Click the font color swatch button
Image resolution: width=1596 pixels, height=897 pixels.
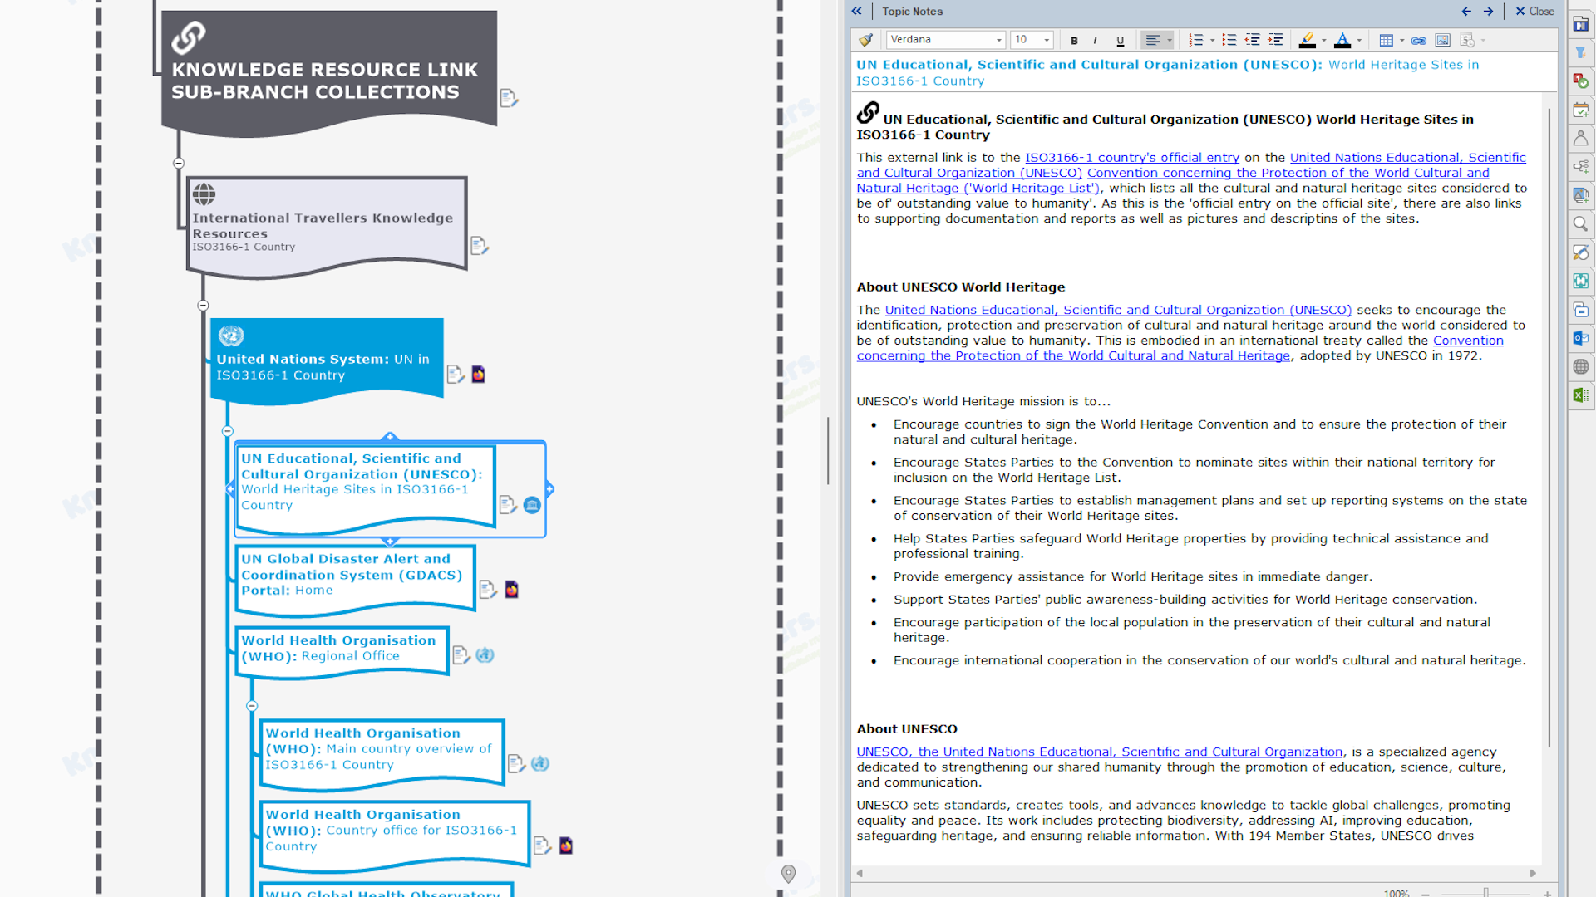(1342, 40)
